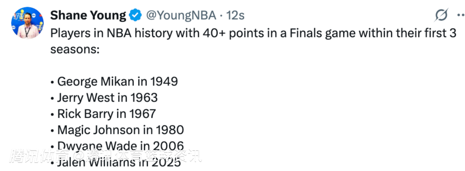
Task: Click the tweet's opening sentence text
Action: (x=253, y=41)
